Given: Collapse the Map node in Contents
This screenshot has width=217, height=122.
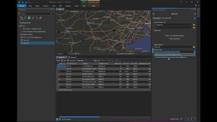Looking at the screenshot, I should [19, 26].
